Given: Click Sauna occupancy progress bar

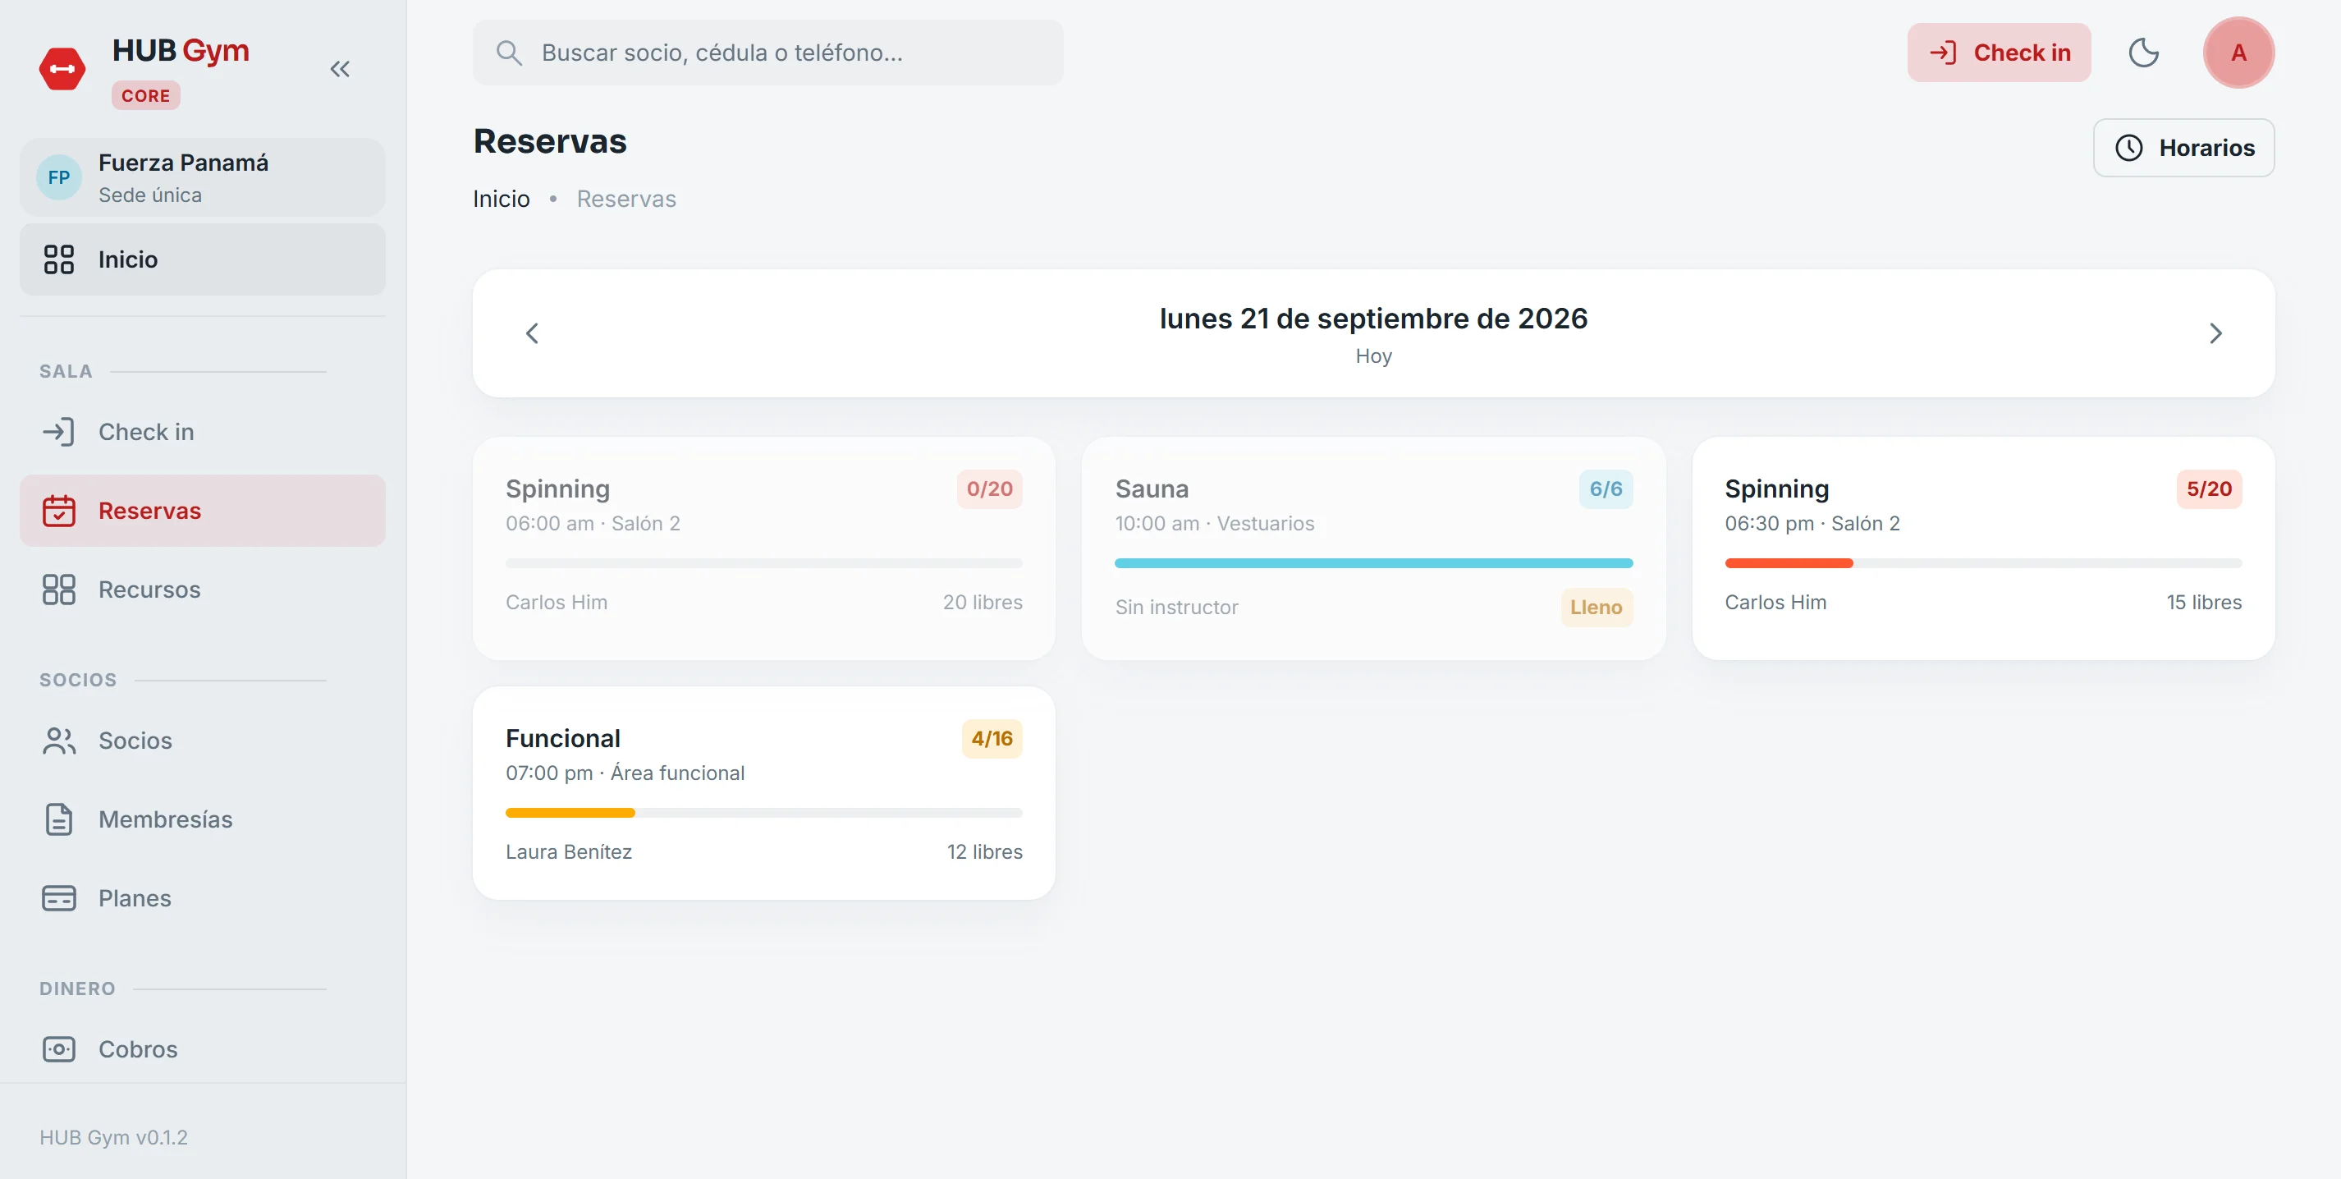Looking at the screenshot, I should coord(1373,563).
